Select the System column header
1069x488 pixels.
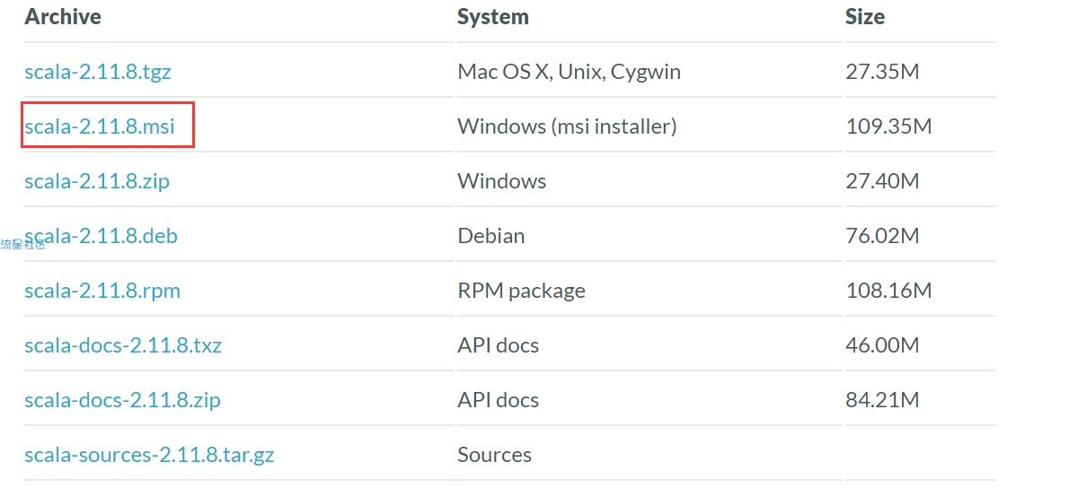pyautogui.click(x=493, y=17)
